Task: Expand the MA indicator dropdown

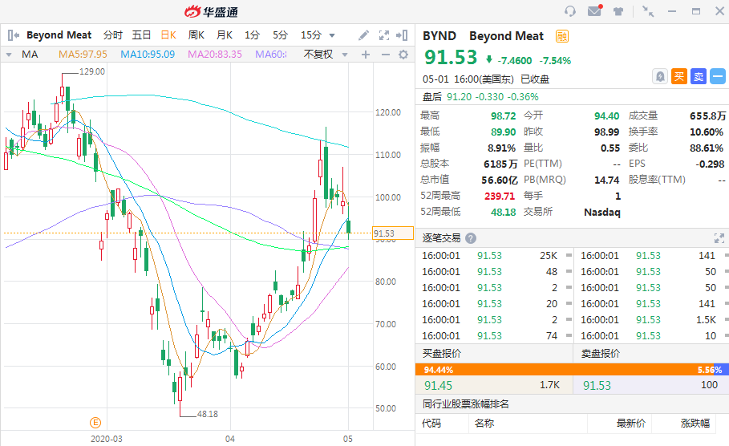Action: [10, 55]
